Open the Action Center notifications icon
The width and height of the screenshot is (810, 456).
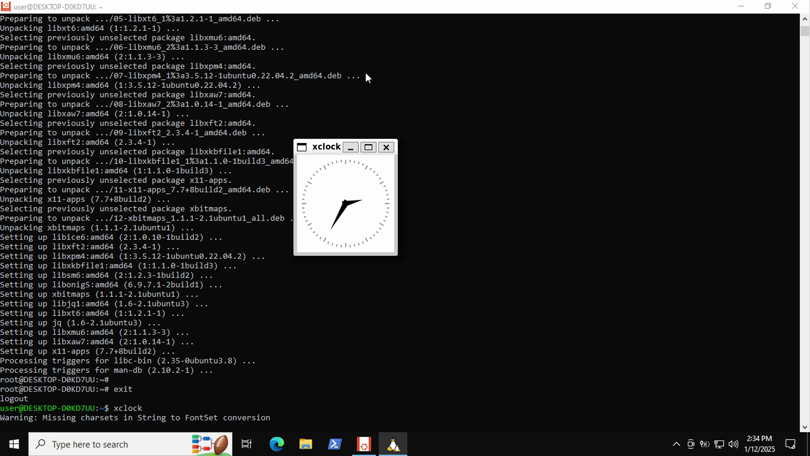tap(790, 444)
